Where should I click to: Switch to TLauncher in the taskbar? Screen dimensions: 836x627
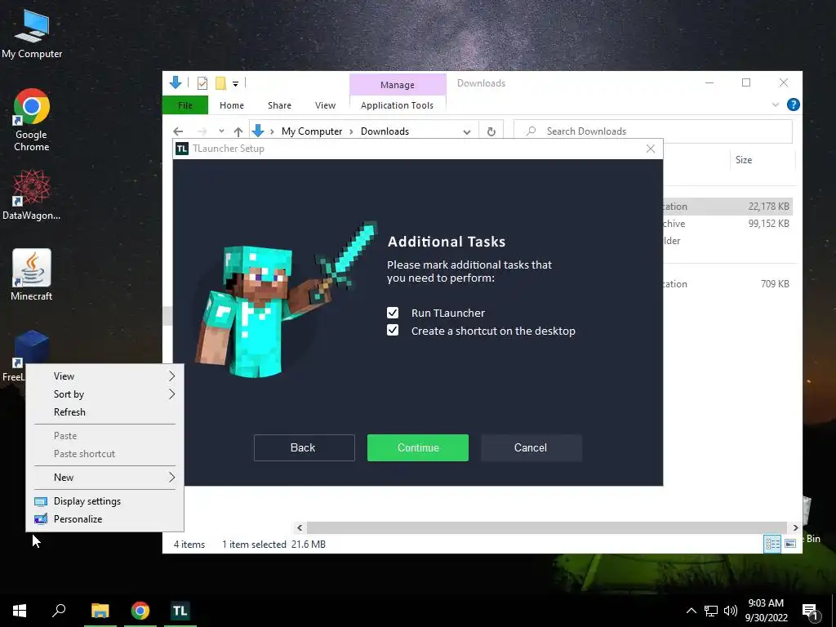180,611
